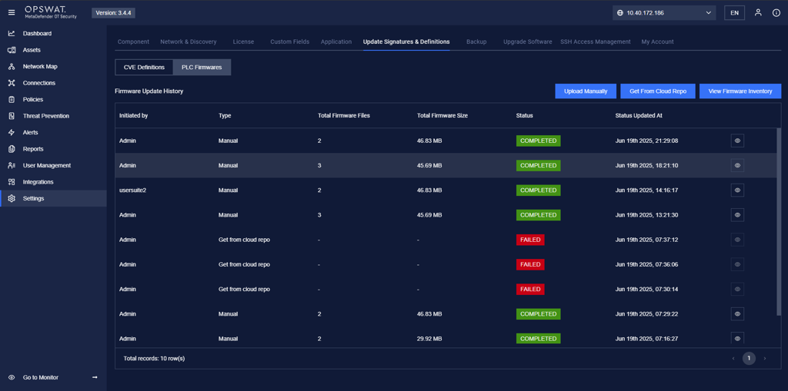Click the Dashboard sidebar icon
788x391 pixels.
click(x=12, y=34)
